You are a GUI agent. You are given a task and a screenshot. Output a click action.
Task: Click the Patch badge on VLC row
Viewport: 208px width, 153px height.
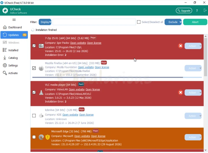point(81,84)
